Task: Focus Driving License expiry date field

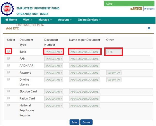Action: [x=114, y=80]
